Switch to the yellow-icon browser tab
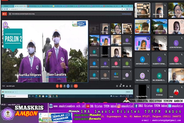 (x=59, y=6)
